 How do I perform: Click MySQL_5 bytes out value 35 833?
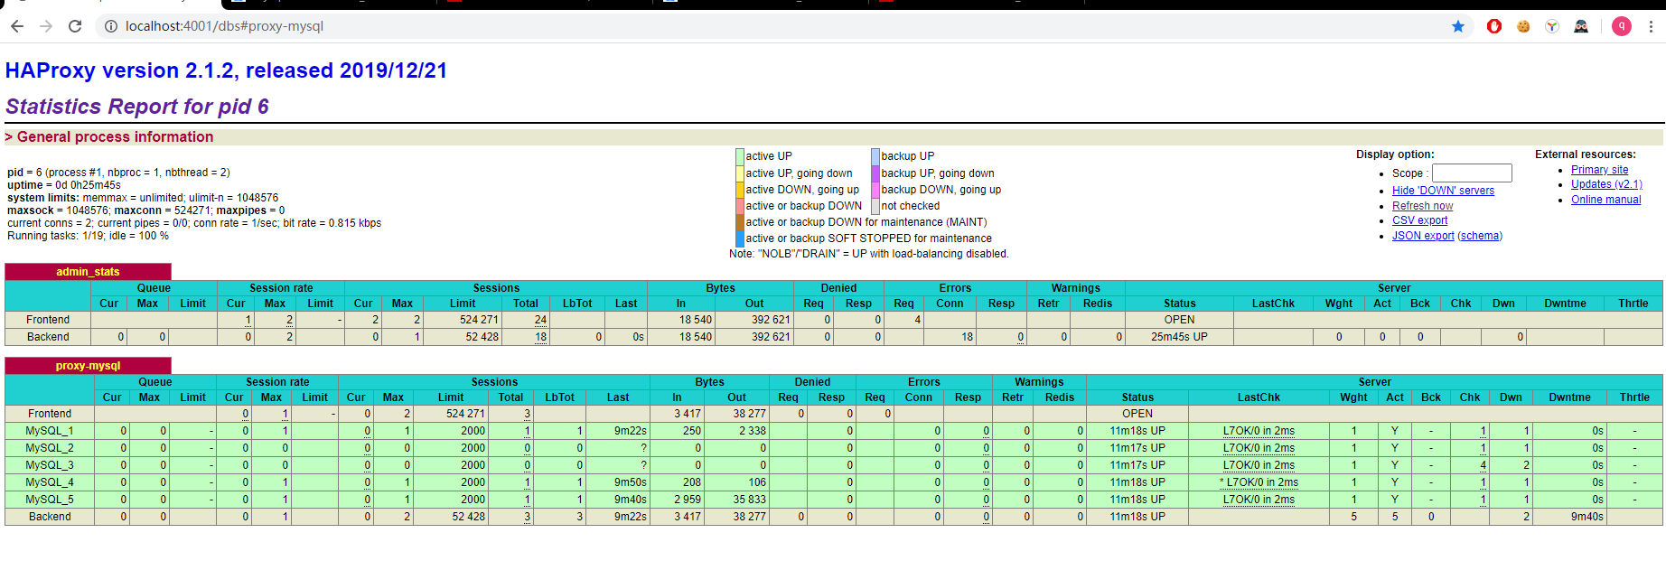749,500
